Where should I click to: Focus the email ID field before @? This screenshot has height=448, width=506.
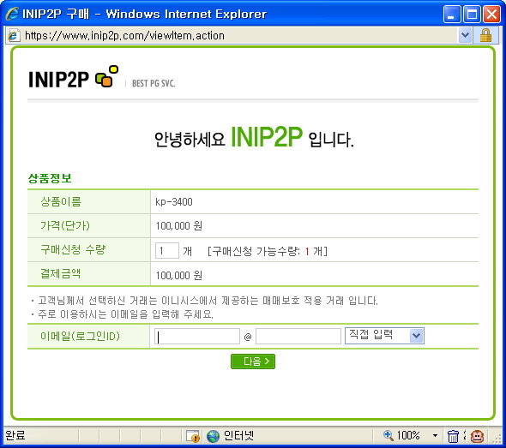click(x=197, y=336)
